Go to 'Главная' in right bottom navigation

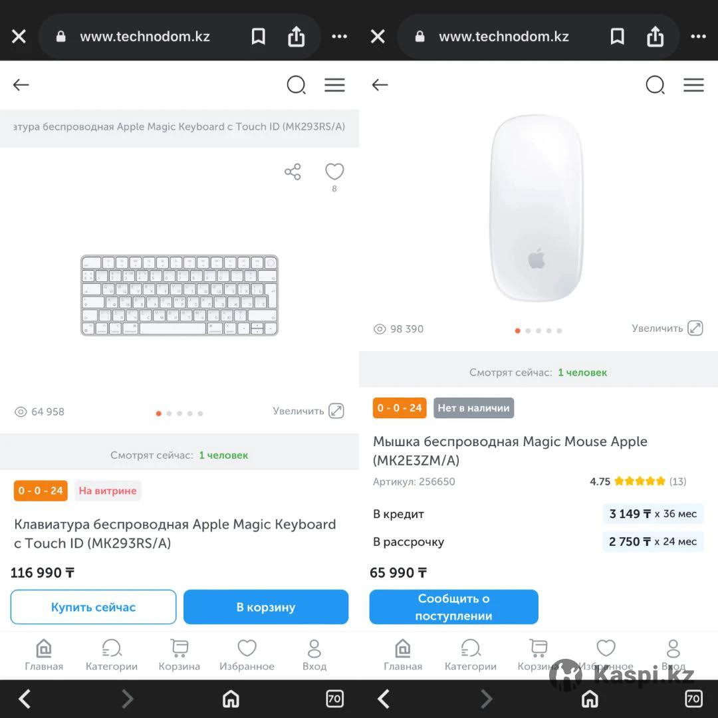tap(402, 656)
